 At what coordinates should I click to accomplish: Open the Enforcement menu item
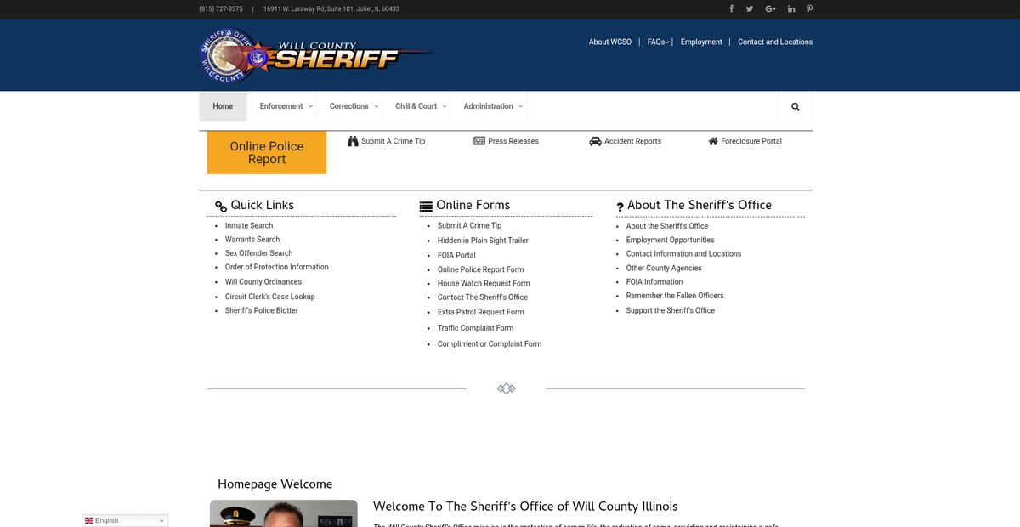[281, 106]
